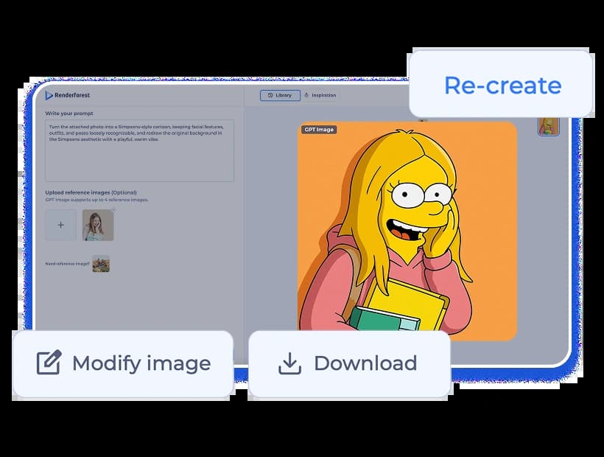Click the Renderforest brand name text

(72, 95)
